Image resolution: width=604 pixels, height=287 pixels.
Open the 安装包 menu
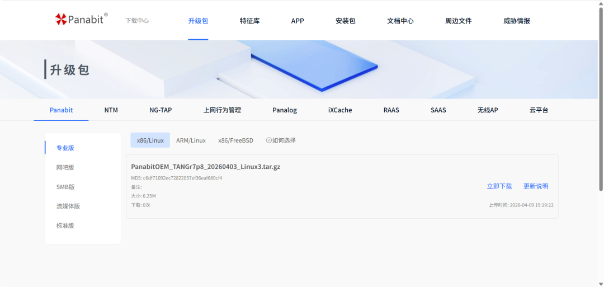coord(346,21)
